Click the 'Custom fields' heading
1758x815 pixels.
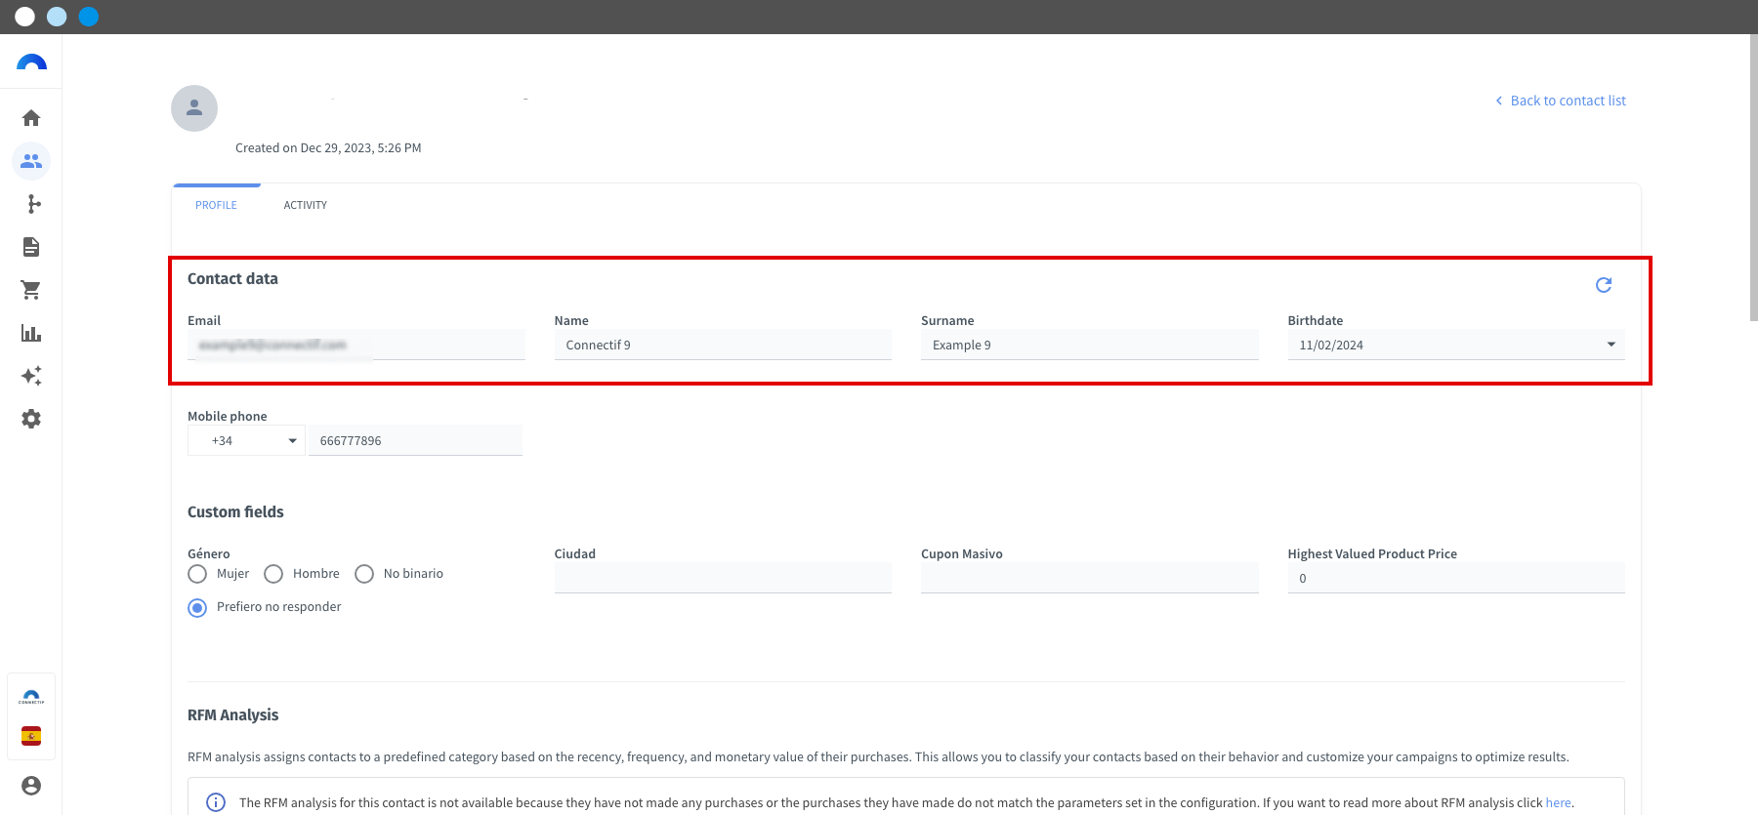pyautogui.click(x=235, y=512)
